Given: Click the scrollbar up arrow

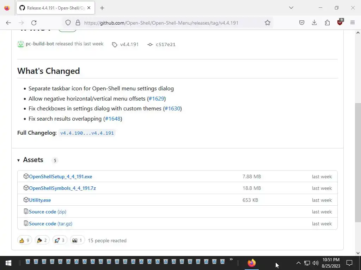Looking at the screenshot, I should point(358,33).
